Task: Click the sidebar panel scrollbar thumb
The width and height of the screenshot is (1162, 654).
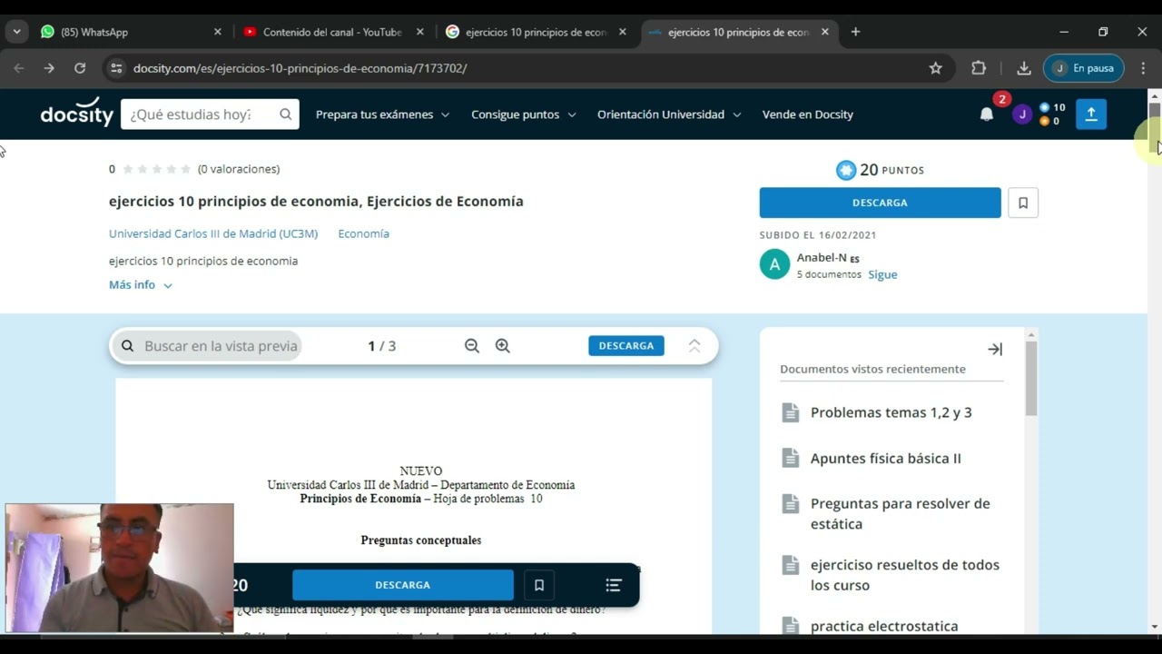Action: click(x=1030, y=378)
